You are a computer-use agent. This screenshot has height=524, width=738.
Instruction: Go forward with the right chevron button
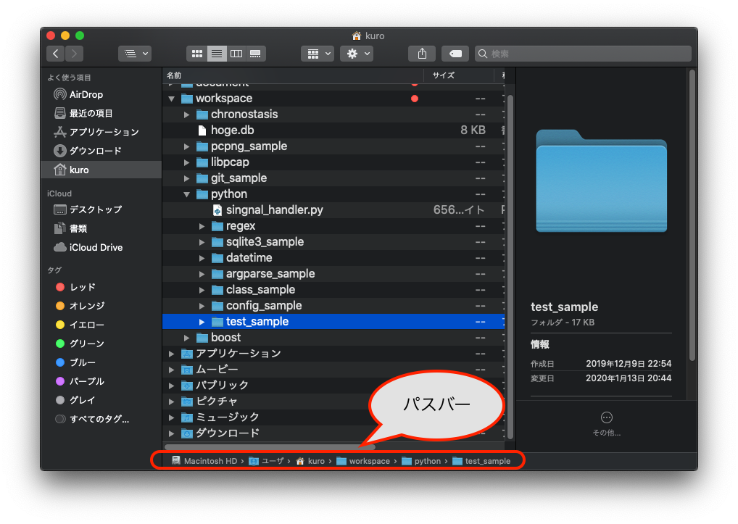[75, 54]
